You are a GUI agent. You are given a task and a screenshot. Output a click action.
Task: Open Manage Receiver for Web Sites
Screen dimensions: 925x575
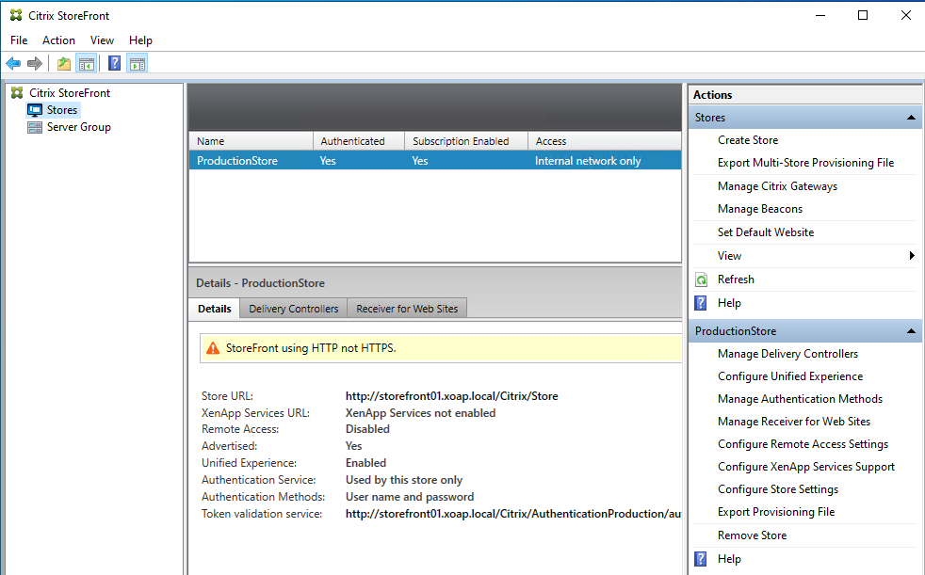click(793, 422)
